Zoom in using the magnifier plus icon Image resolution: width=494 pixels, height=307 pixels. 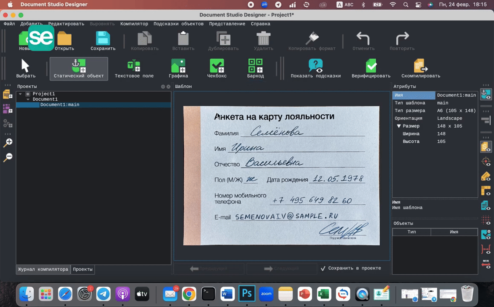(x=8, y=142)
